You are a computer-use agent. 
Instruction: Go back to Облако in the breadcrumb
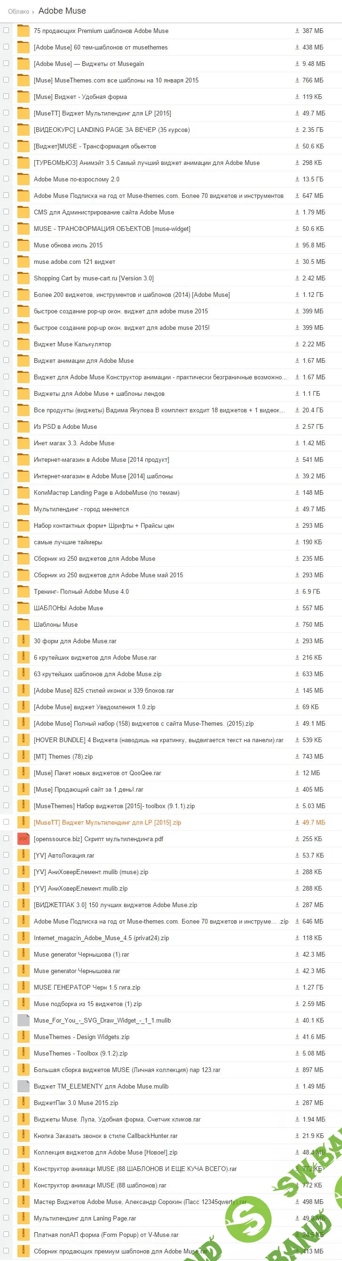coord(18,11)
